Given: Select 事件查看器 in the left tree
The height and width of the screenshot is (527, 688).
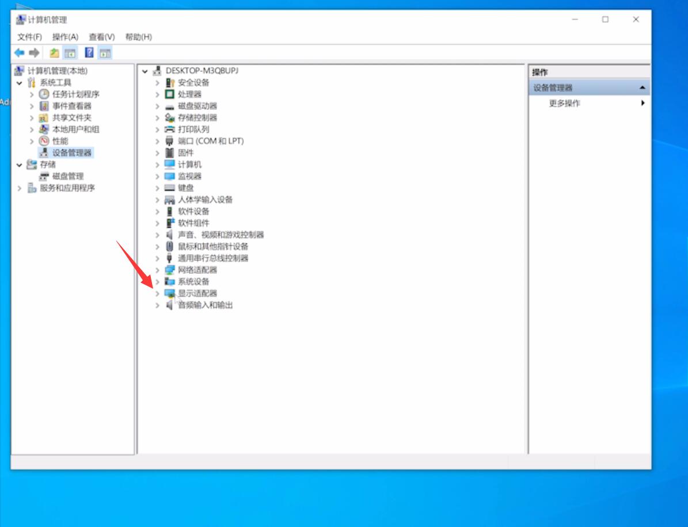Looking at the screenshot, I should pyautogui.click(x=72, y=106).
